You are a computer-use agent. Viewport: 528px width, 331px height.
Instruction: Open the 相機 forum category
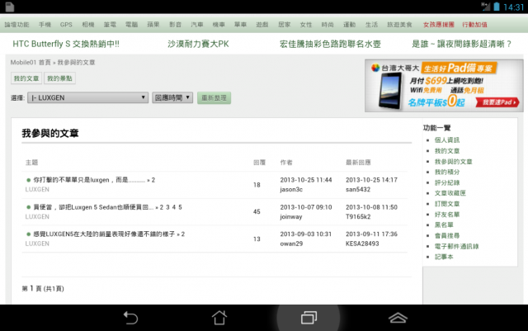pos(88,25)
